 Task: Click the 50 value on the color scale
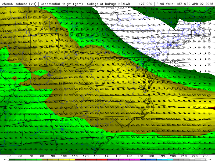click(x=9, y=156)
